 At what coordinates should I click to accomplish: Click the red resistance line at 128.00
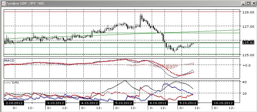pos(122,12)
